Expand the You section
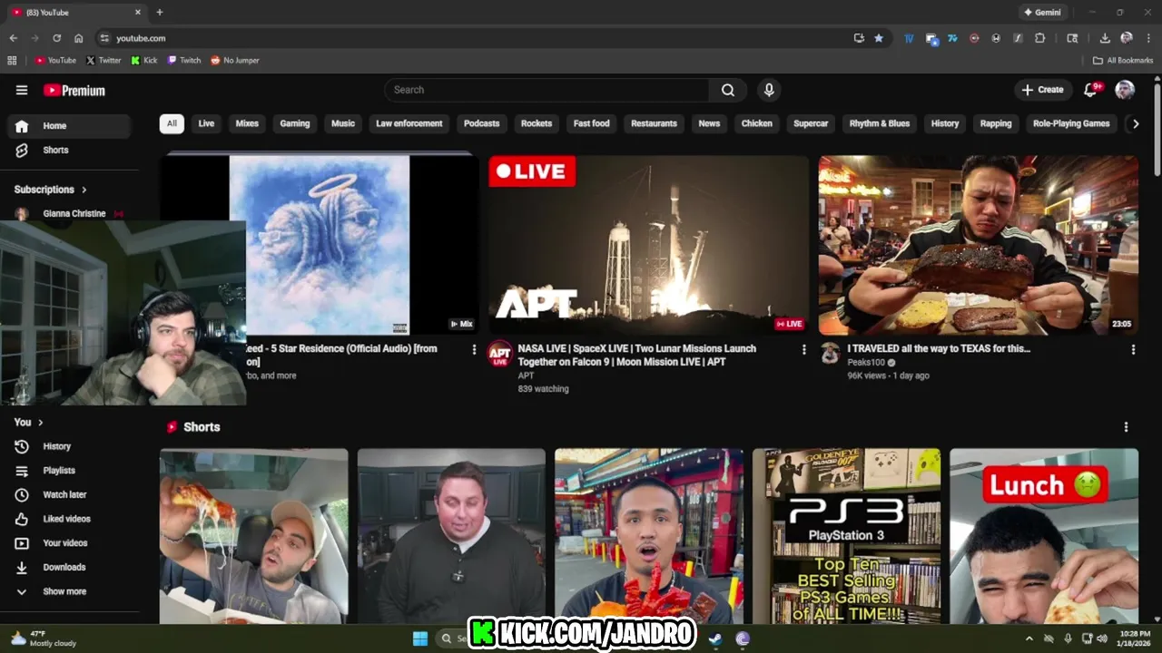Image resolution: width=1162 pixels, height=653 pixels. 28,423
